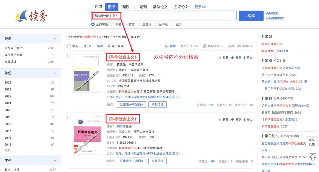Click the star 收藏 icon for the 1991 book

220,120
